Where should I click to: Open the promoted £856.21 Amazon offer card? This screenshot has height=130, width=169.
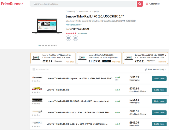(x=146, y=58)
